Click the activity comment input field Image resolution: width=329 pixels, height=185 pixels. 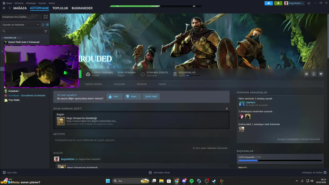tap(141, 140)
